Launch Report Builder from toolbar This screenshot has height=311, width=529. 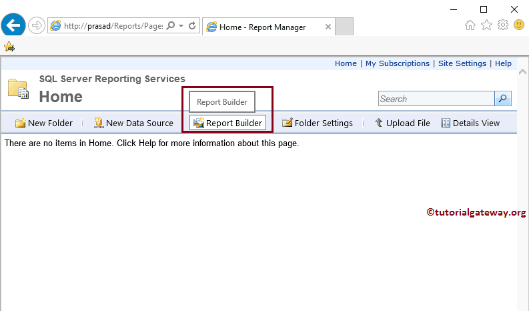click(227, 123)
